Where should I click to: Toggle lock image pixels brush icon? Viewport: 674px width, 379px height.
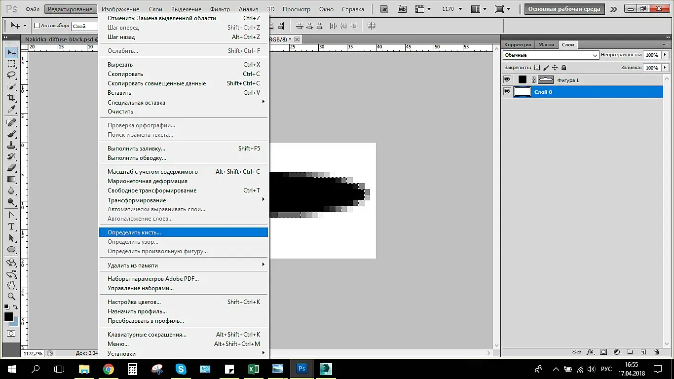point(546,68)
